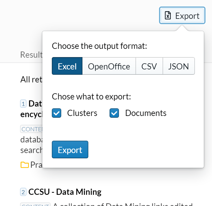
Task: Click the CONTENT tag under first result
Action: (x=32, y=129)
